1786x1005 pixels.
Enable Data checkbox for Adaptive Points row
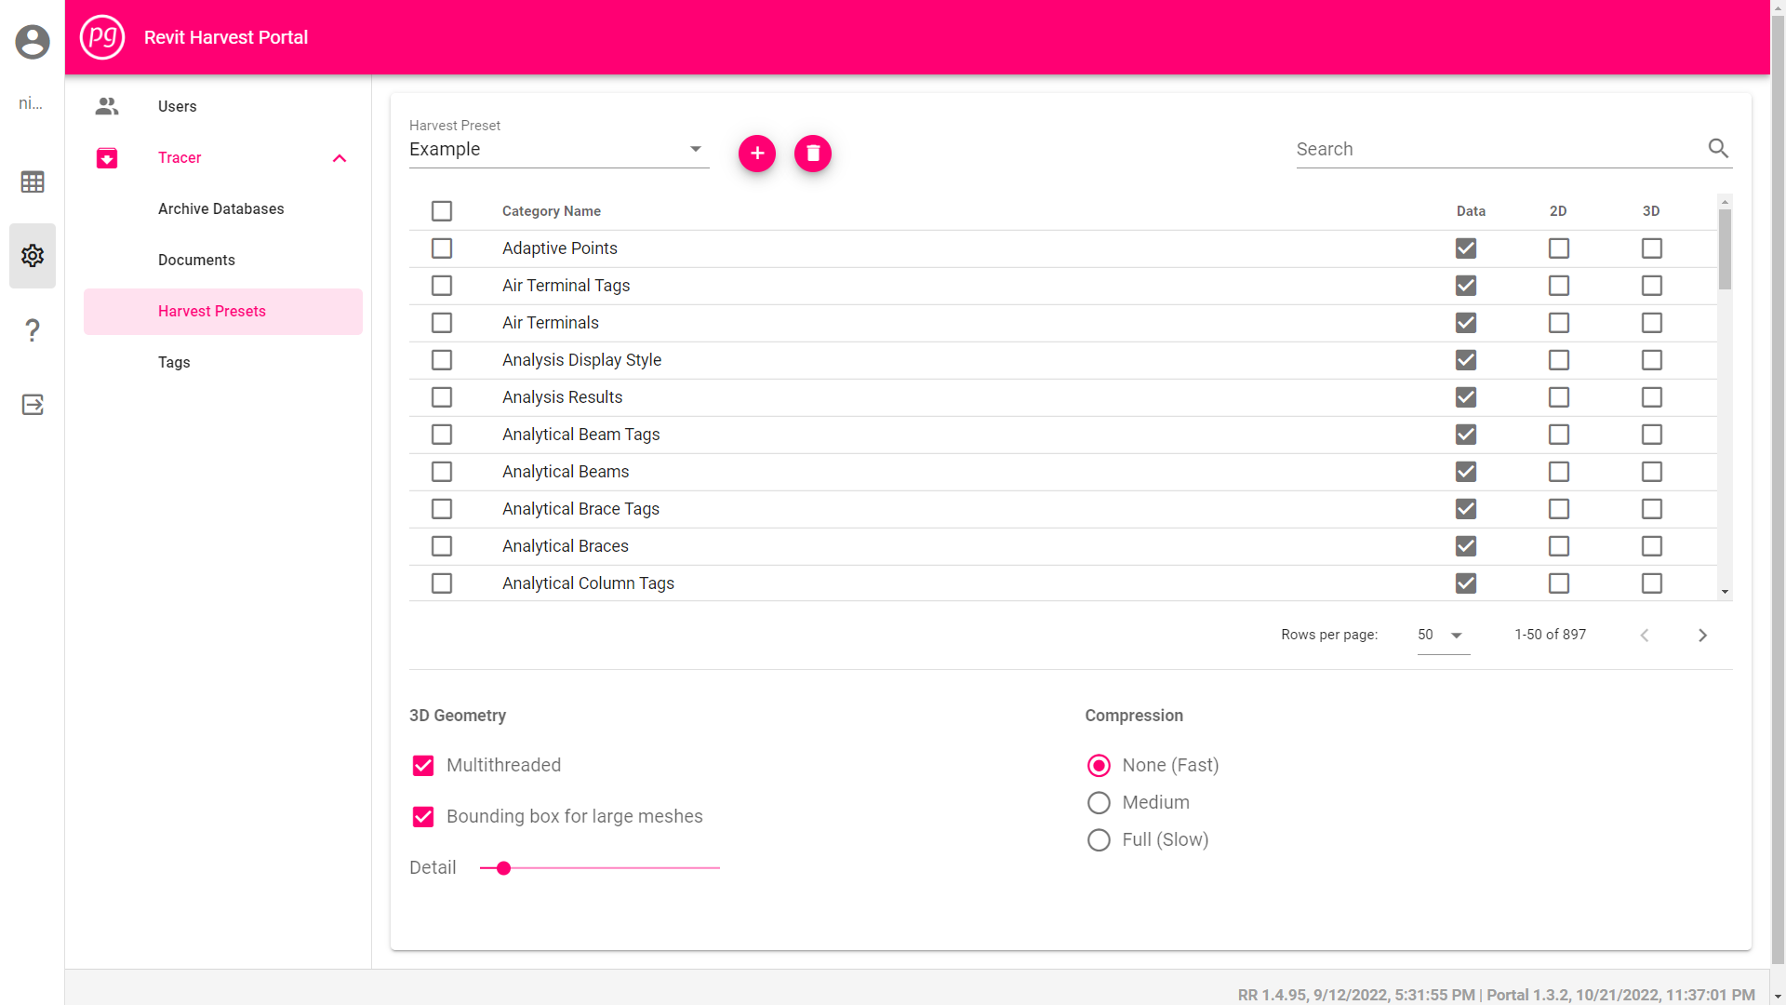click(x=1466, y=248)
